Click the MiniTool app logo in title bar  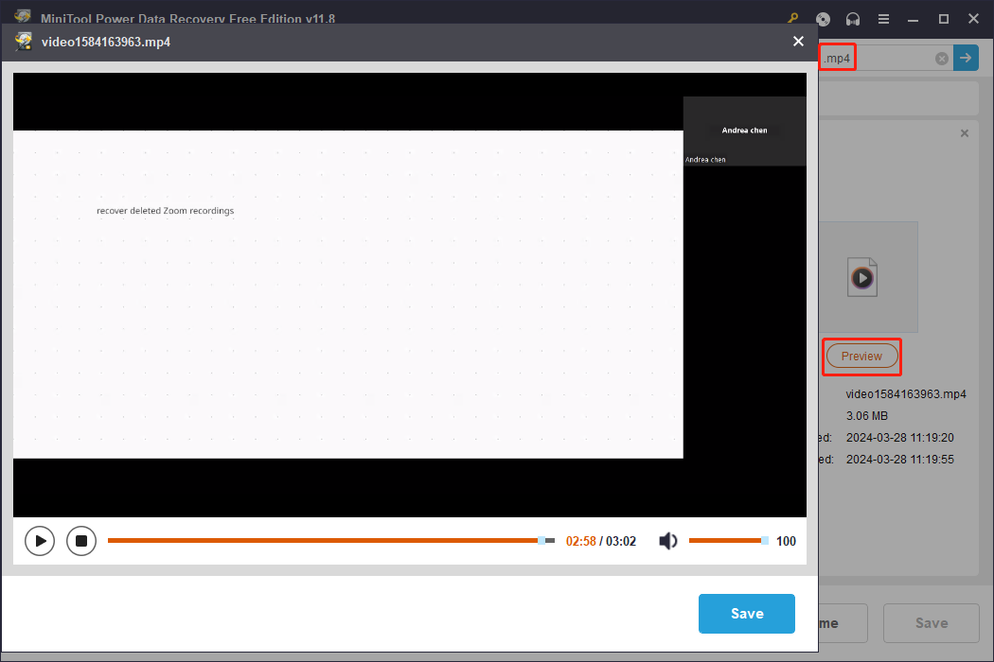click(x=23, y=16)
